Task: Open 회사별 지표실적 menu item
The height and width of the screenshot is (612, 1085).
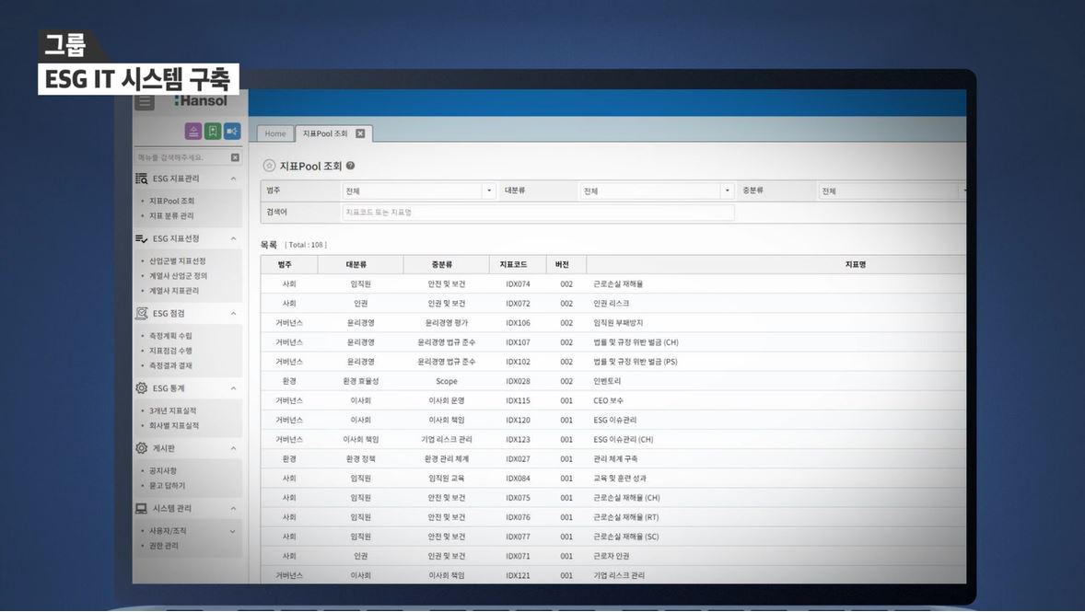Action: point(174,425)
